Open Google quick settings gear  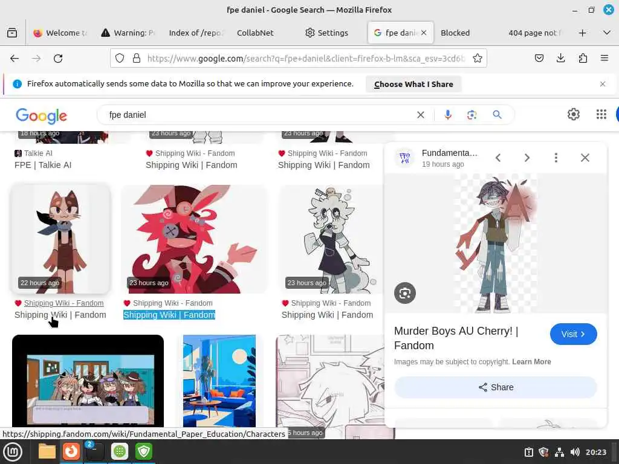click(x=574, y=114)
